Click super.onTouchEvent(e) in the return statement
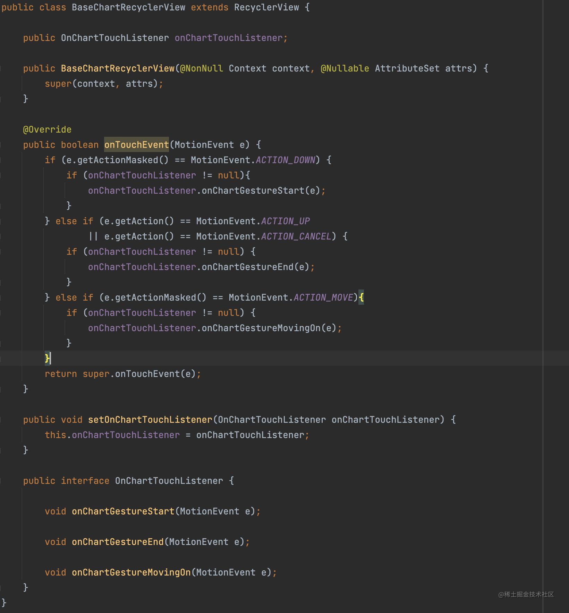The height and width of the screenshot is (613, 569). 139,374
